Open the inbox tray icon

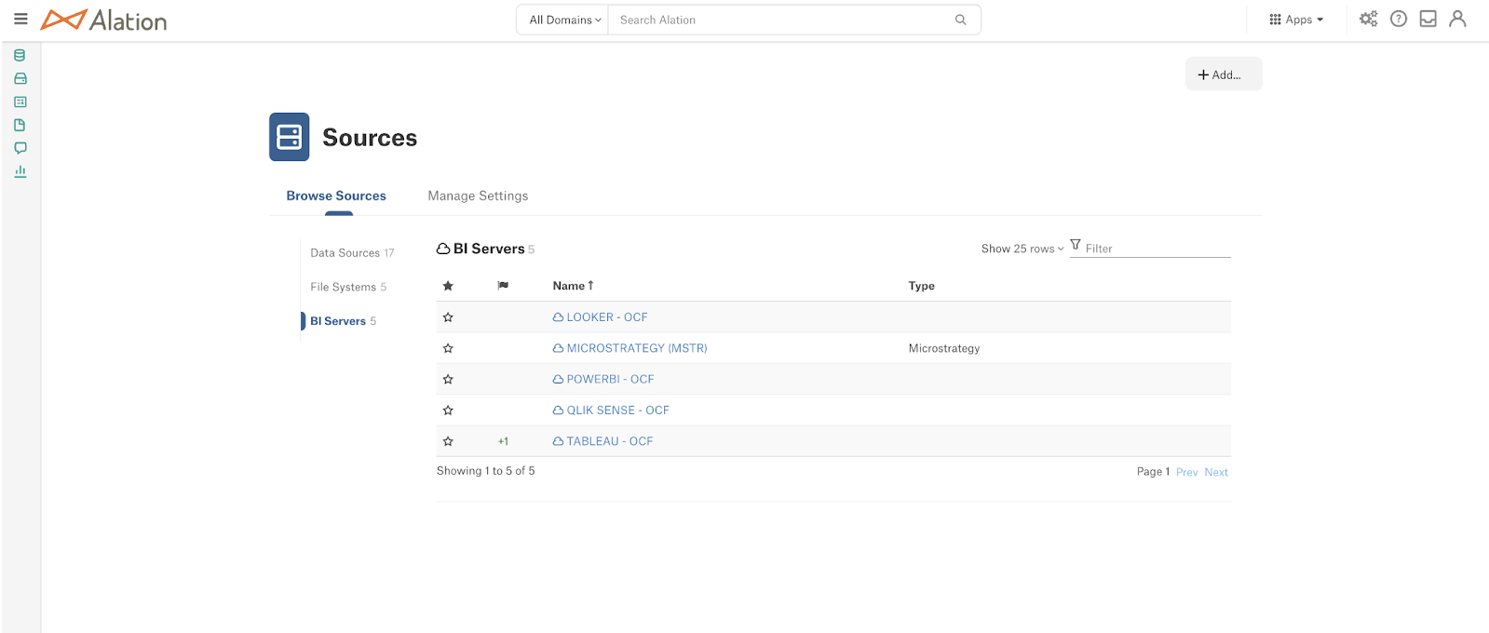click(1428, 19)
